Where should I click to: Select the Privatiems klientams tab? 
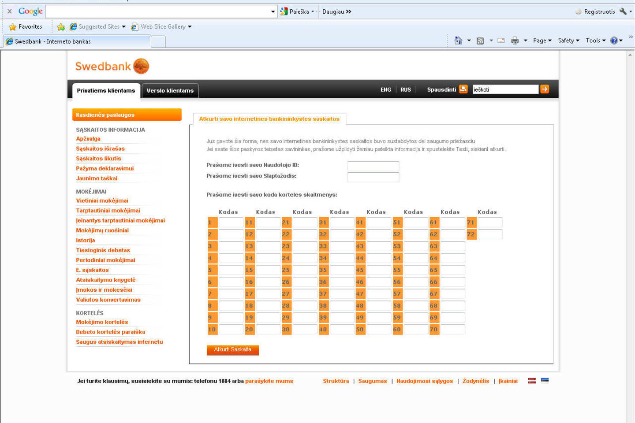click(106, 90)
